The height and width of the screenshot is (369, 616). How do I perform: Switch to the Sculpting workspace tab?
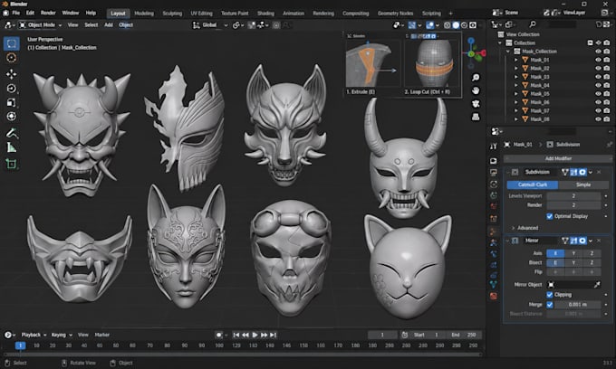coord(172,14)
